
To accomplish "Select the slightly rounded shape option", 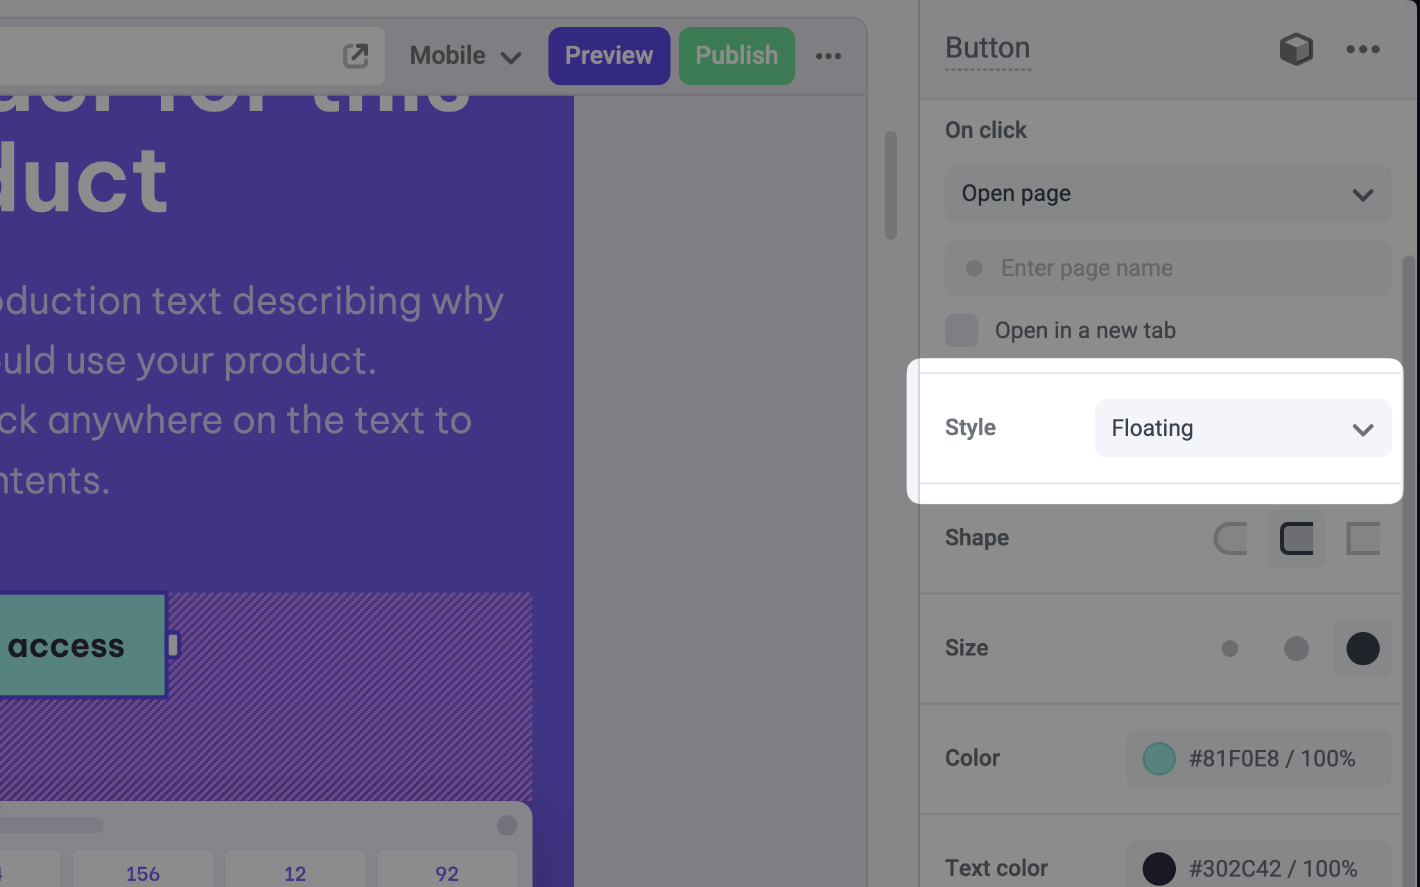I will [x=1296, y=538].
